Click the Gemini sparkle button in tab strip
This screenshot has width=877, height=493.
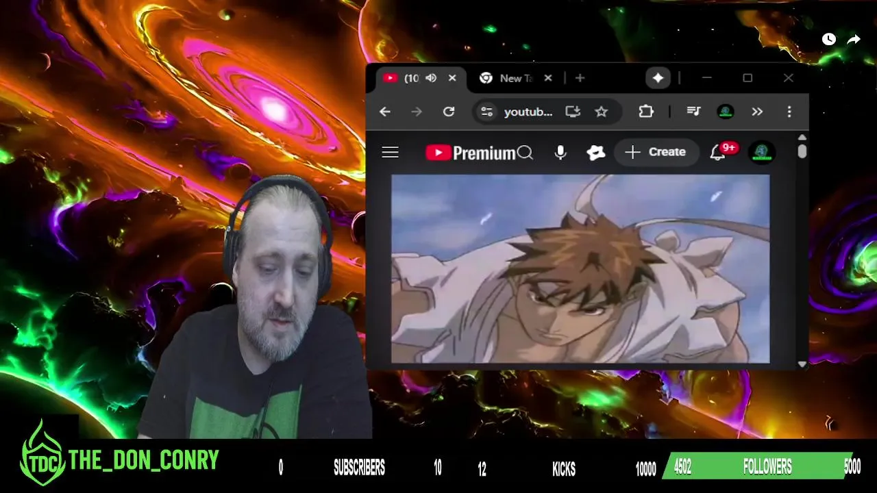(x=658, y=78)
